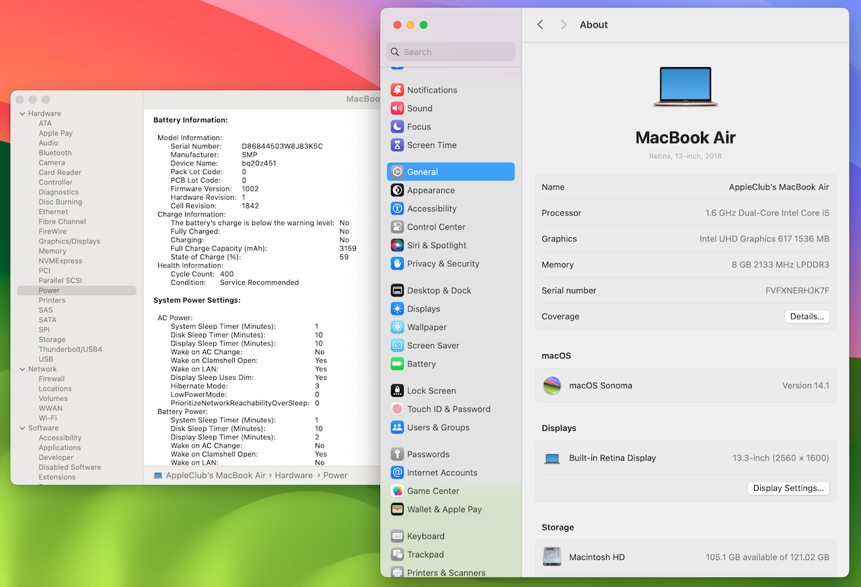Select Wallet & Apple Pay icon
This screenshot has height=587, width=861.
(x=397, y=510)
